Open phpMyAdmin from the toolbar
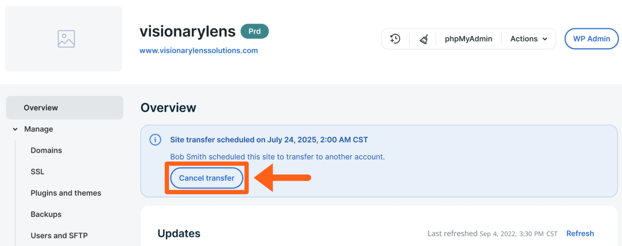This screenshot has height=246, width=622. pyautogui.click(x=468, y=39)
